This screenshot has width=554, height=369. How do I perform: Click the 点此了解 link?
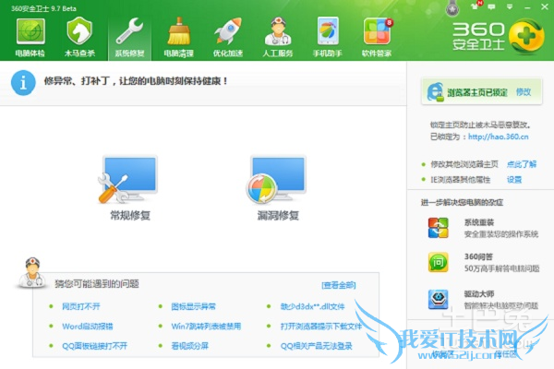[522, 164]
